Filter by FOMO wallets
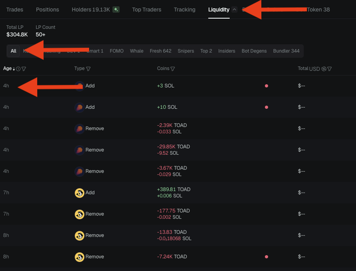 117,51
